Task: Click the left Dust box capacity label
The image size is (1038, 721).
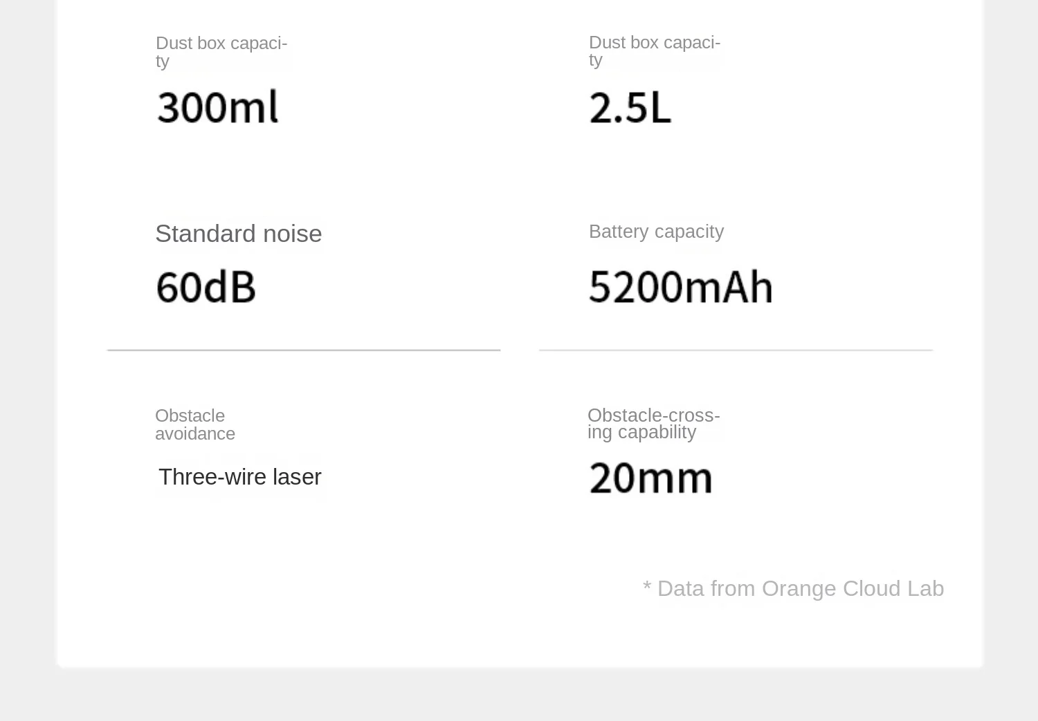Action: click(221, 52)
